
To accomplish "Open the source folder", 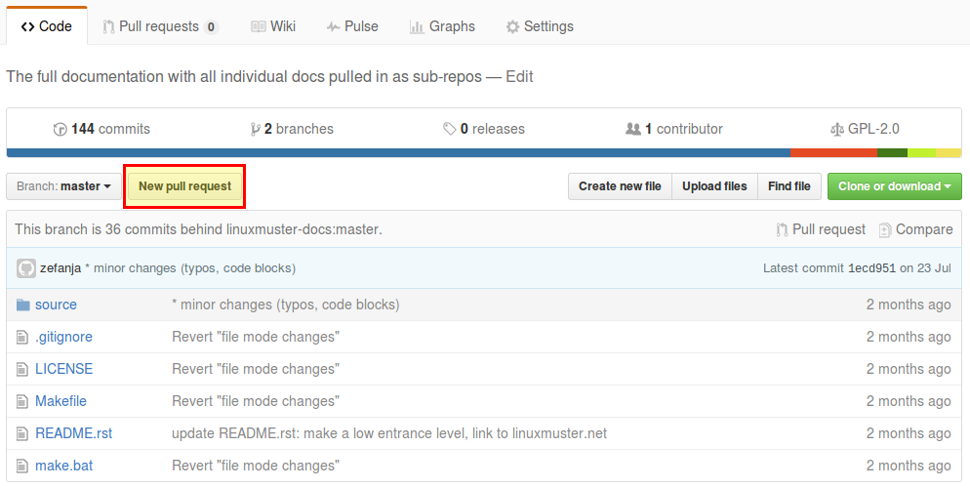I will pyautogui.click(x=56, y=305).
